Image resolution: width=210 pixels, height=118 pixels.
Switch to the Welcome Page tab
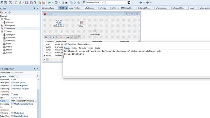[x=48, y=8]
